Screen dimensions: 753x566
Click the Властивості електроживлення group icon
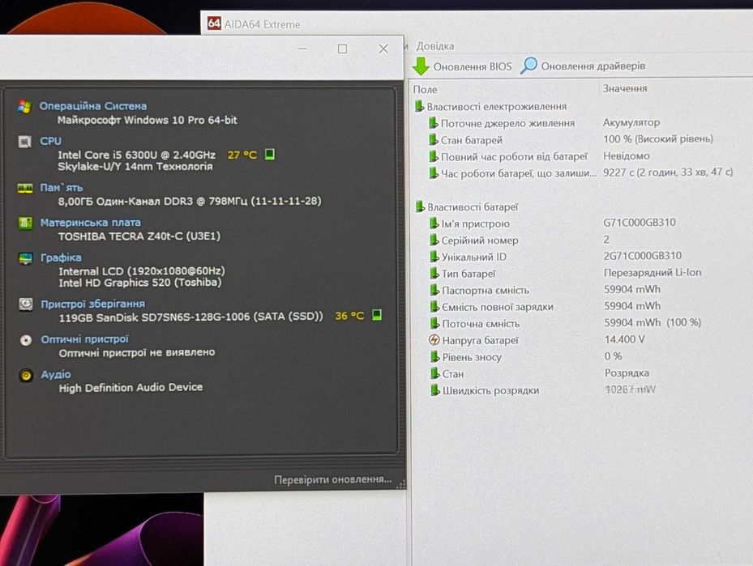(420, 106)
